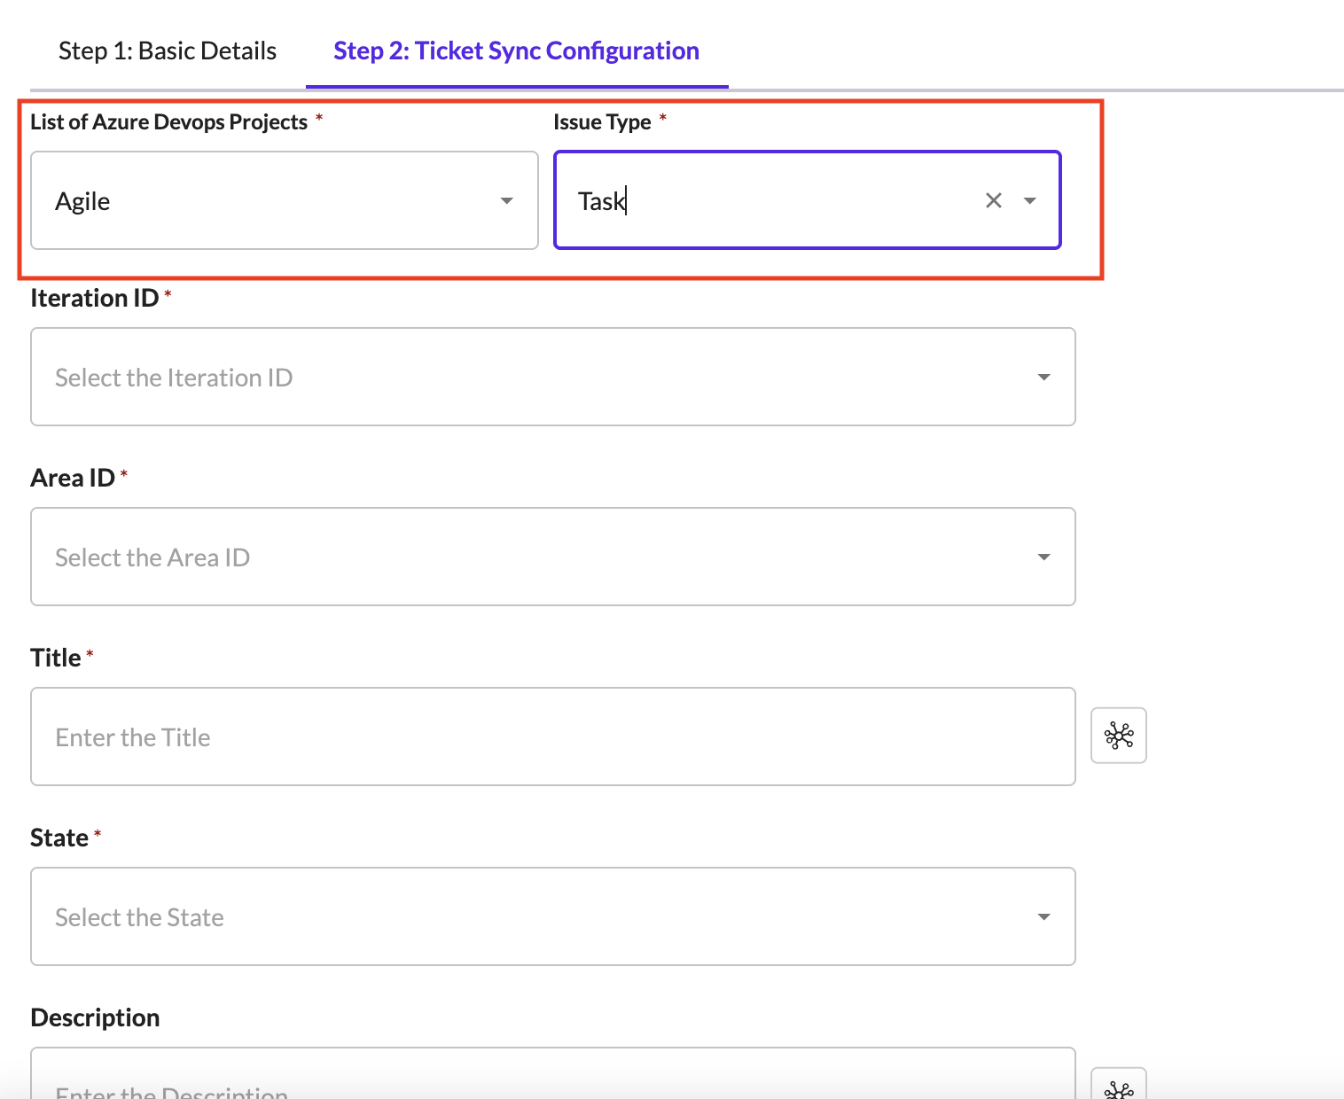
Task: Open the Iteration ID dropdown
Action: pyautogui.click(x=553, y=377)
